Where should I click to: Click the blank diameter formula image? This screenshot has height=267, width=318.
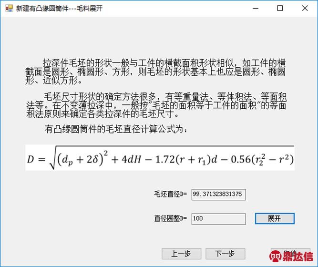click(x=160, y=158)
